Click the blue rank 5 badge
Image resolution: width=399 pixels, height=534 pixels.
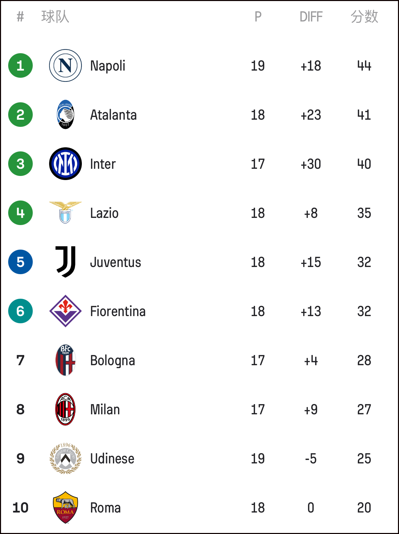[x=20, y=262]
